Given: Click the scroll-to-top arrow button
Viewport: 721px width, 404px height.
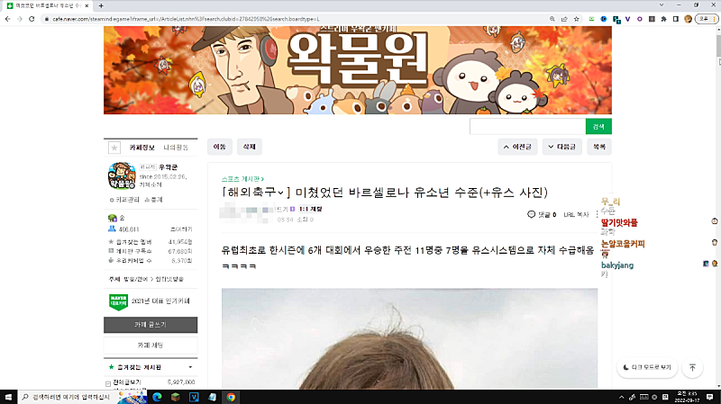Looking at the screenshot, I should (692, 367).
